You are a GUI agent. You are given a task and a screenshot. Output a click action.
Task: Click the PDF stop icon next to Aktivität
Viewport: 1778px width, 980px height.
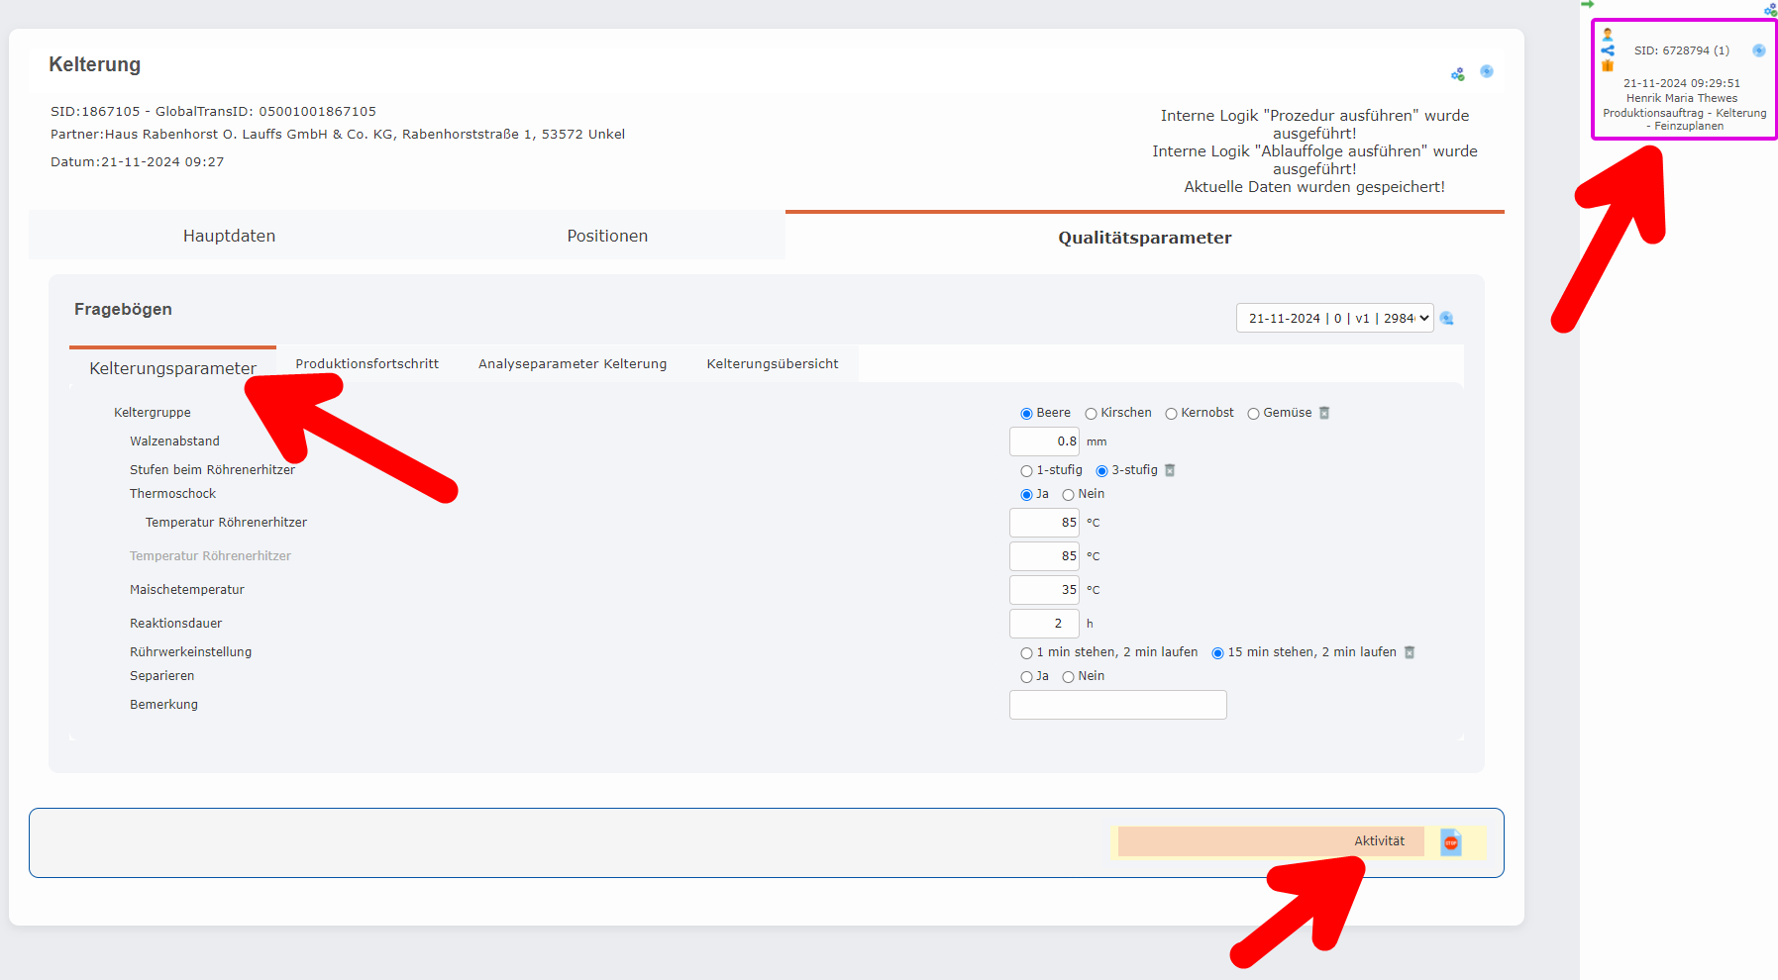tap(1449, 842)
